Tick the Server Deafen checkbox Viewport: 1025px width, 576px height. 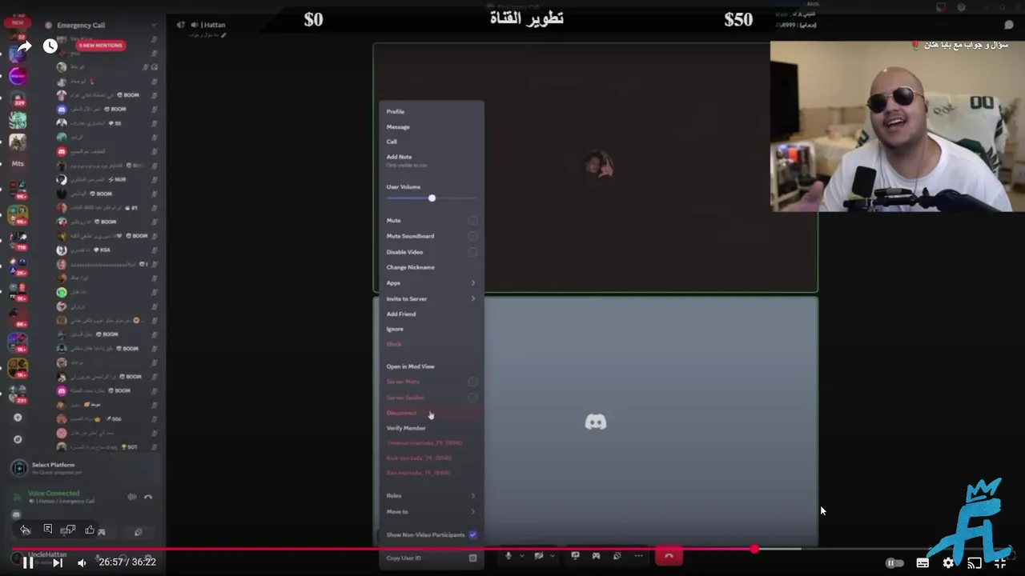pos(473,398)
